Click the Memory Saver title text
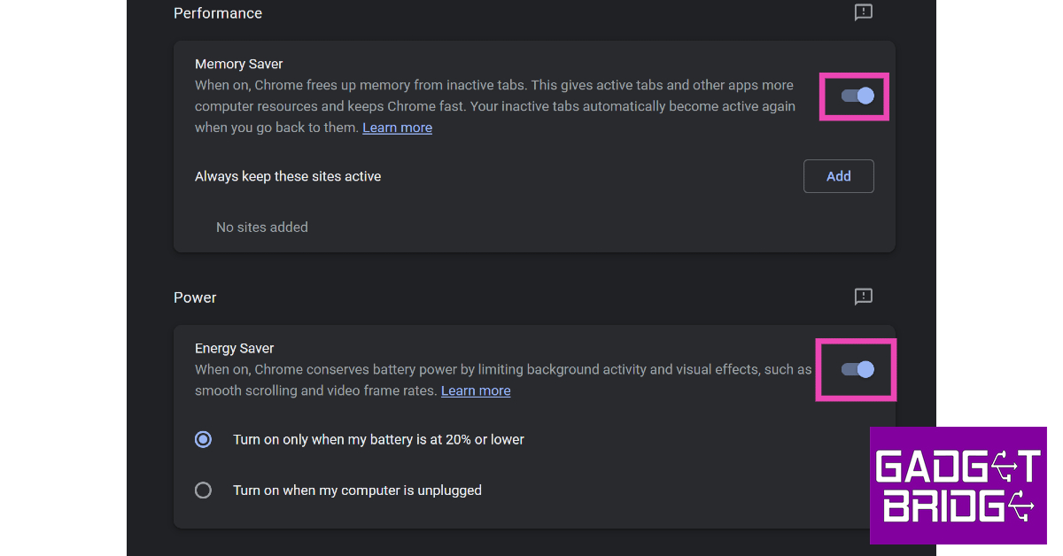Image resolution: width=1063 pixels, height=556 pixels. pyautogui.click(x=239, y=64)
